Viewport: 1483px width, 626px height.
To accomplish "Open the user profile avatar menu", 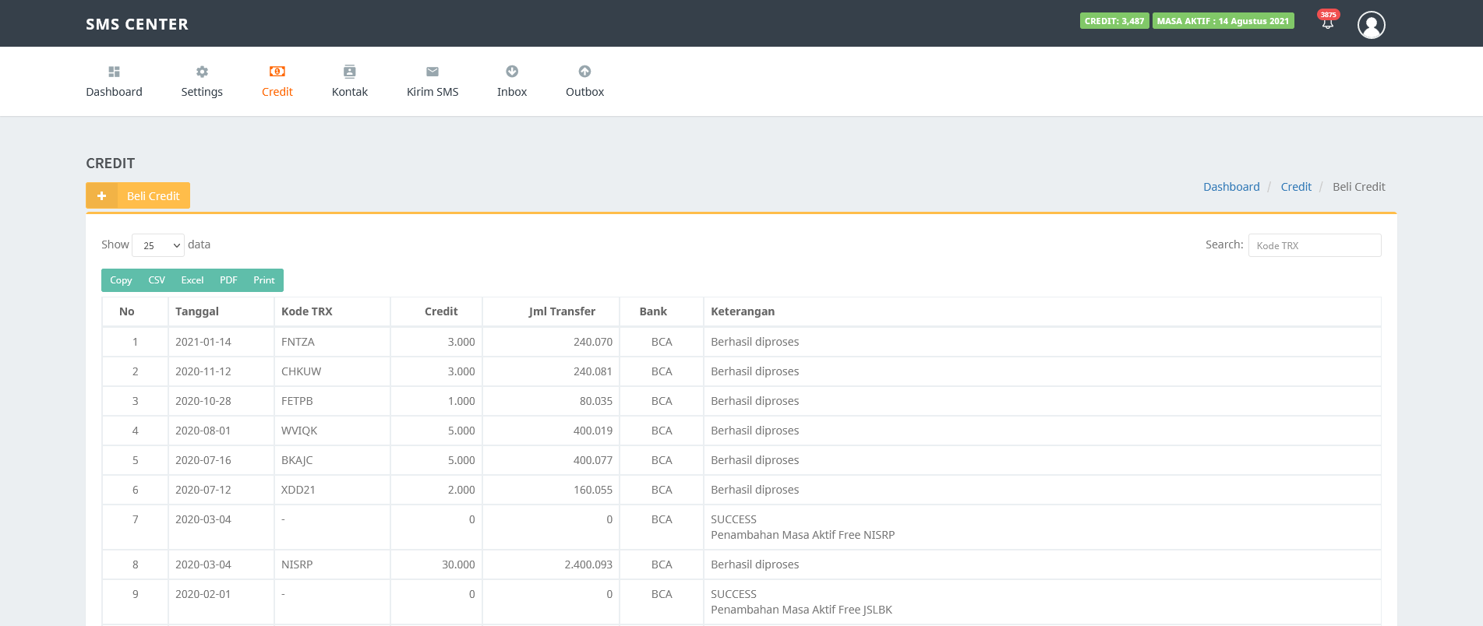I will pyautogui.click(x=1372, y=25).
